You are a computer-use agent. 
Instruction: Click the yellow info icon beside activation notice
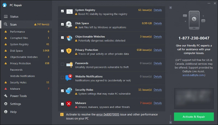(62, 114)
